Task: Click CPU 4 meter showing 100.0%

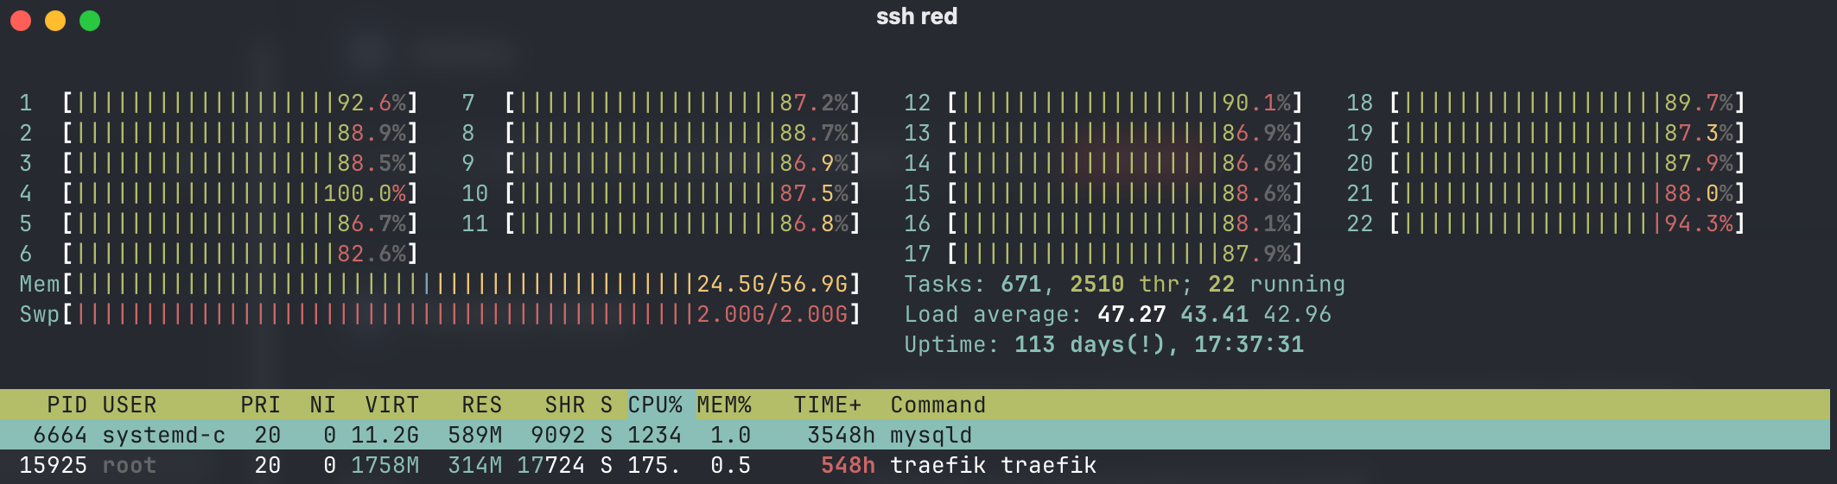Action: click(x=219, y=193)
